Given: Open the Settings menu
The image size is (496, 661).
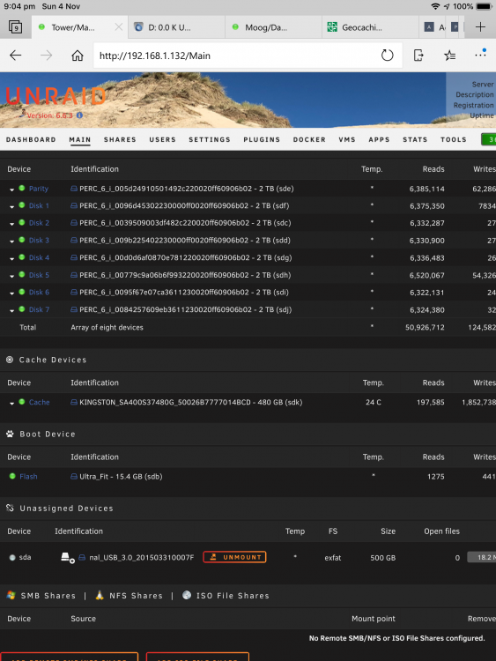Looking at the screenshot, I should coord(210,139).
